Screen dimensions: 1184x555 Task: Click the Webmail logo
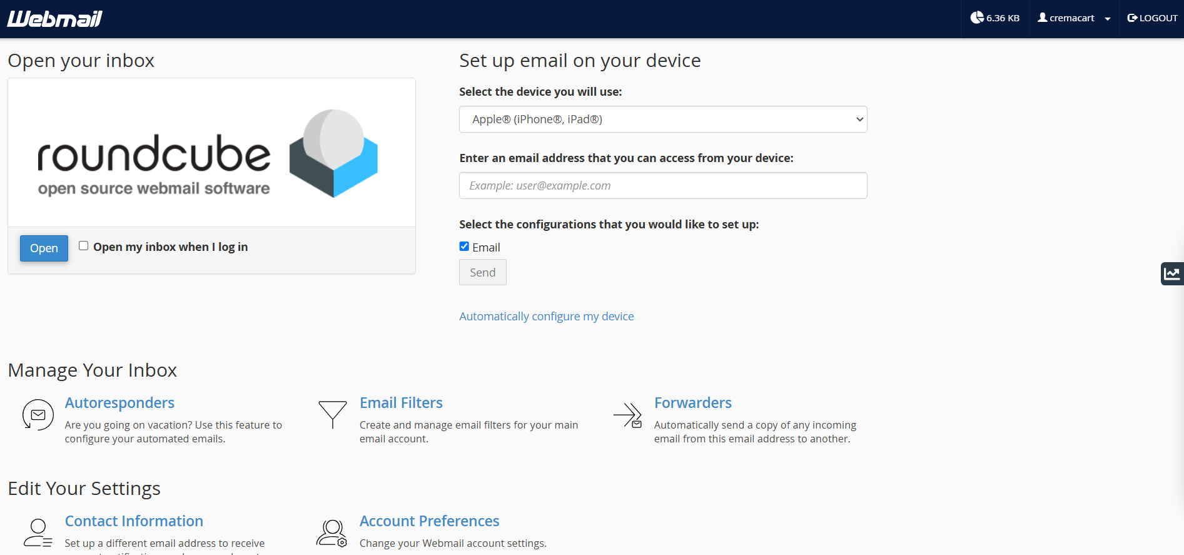(x=55, y=19)
